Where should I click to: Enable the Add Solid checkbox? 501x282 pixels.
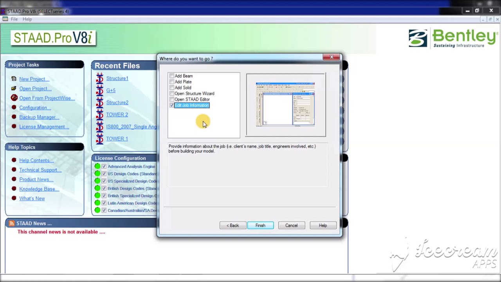coord(171,88)
